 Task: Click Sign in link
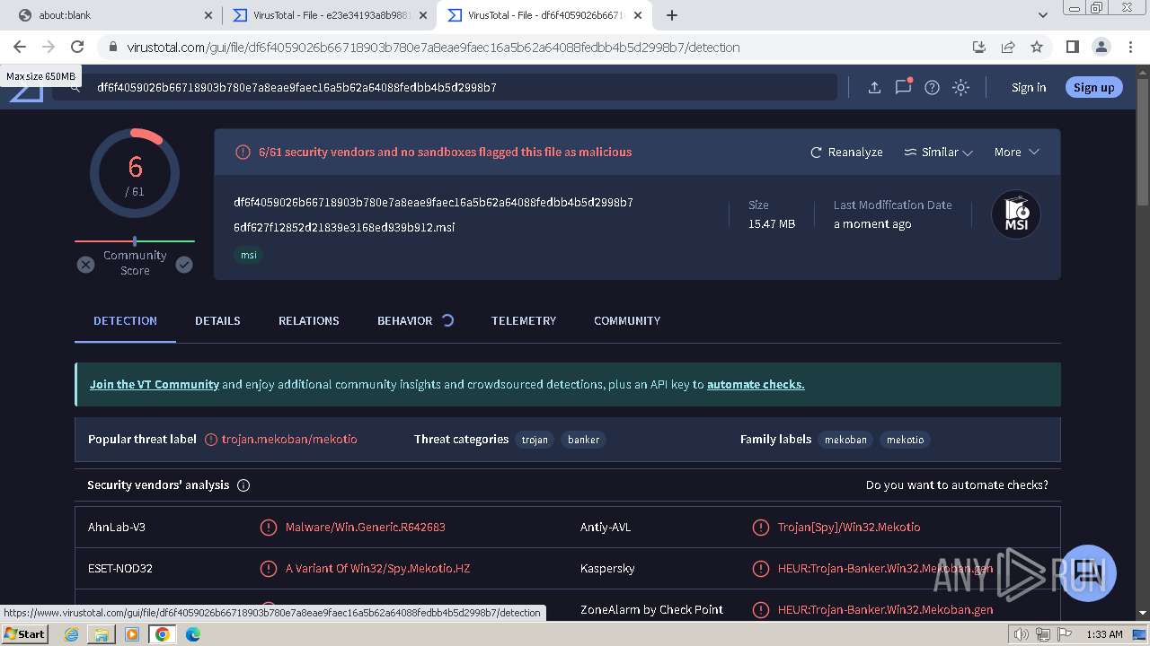pos(1029,87)
